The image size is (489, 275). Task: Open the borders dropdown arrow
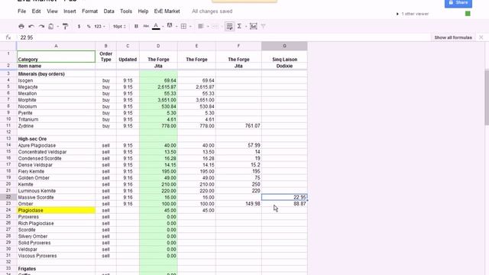(190, 27)
